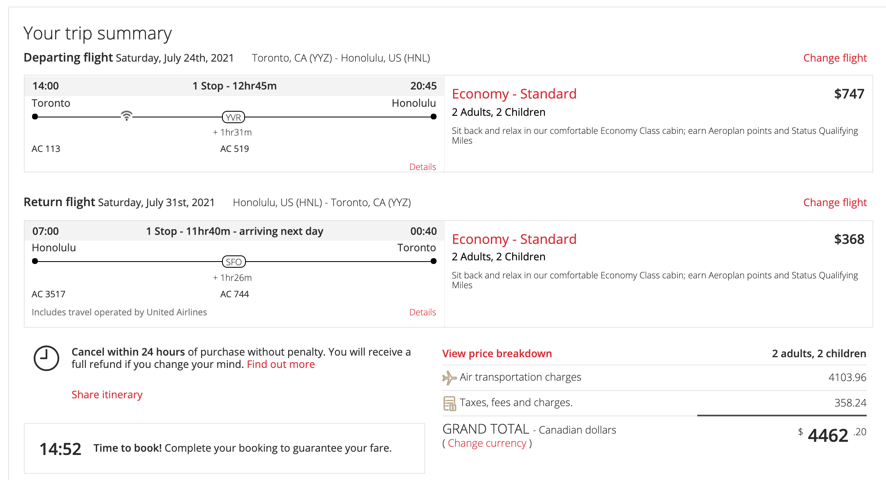Change the departing flight
This screenshot has width=886, height=480.
835,58
